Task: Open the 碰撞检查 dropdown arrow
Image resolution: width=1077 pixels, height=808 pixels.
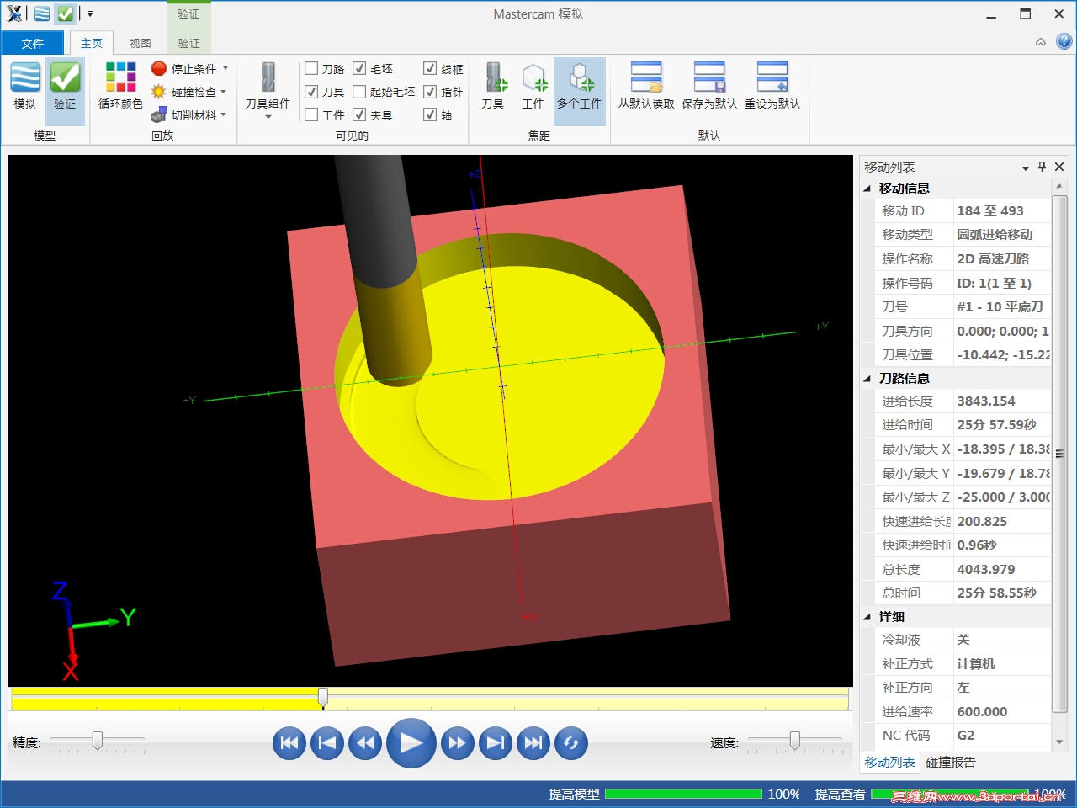Action: (x=223, y=92)
